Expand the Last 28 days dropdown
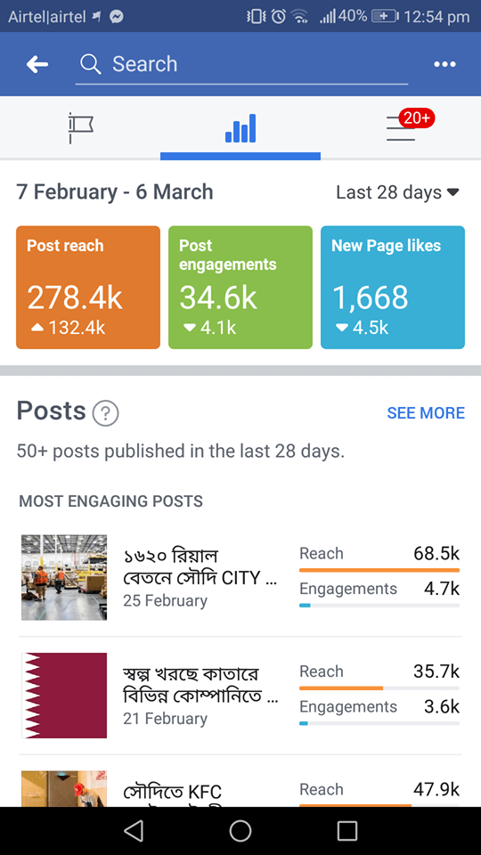This screenshot has width=481, height=855. [x=397, y=192]
